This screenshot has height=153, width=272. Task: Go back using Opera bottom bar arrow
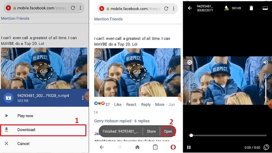[x=102, y=147]
